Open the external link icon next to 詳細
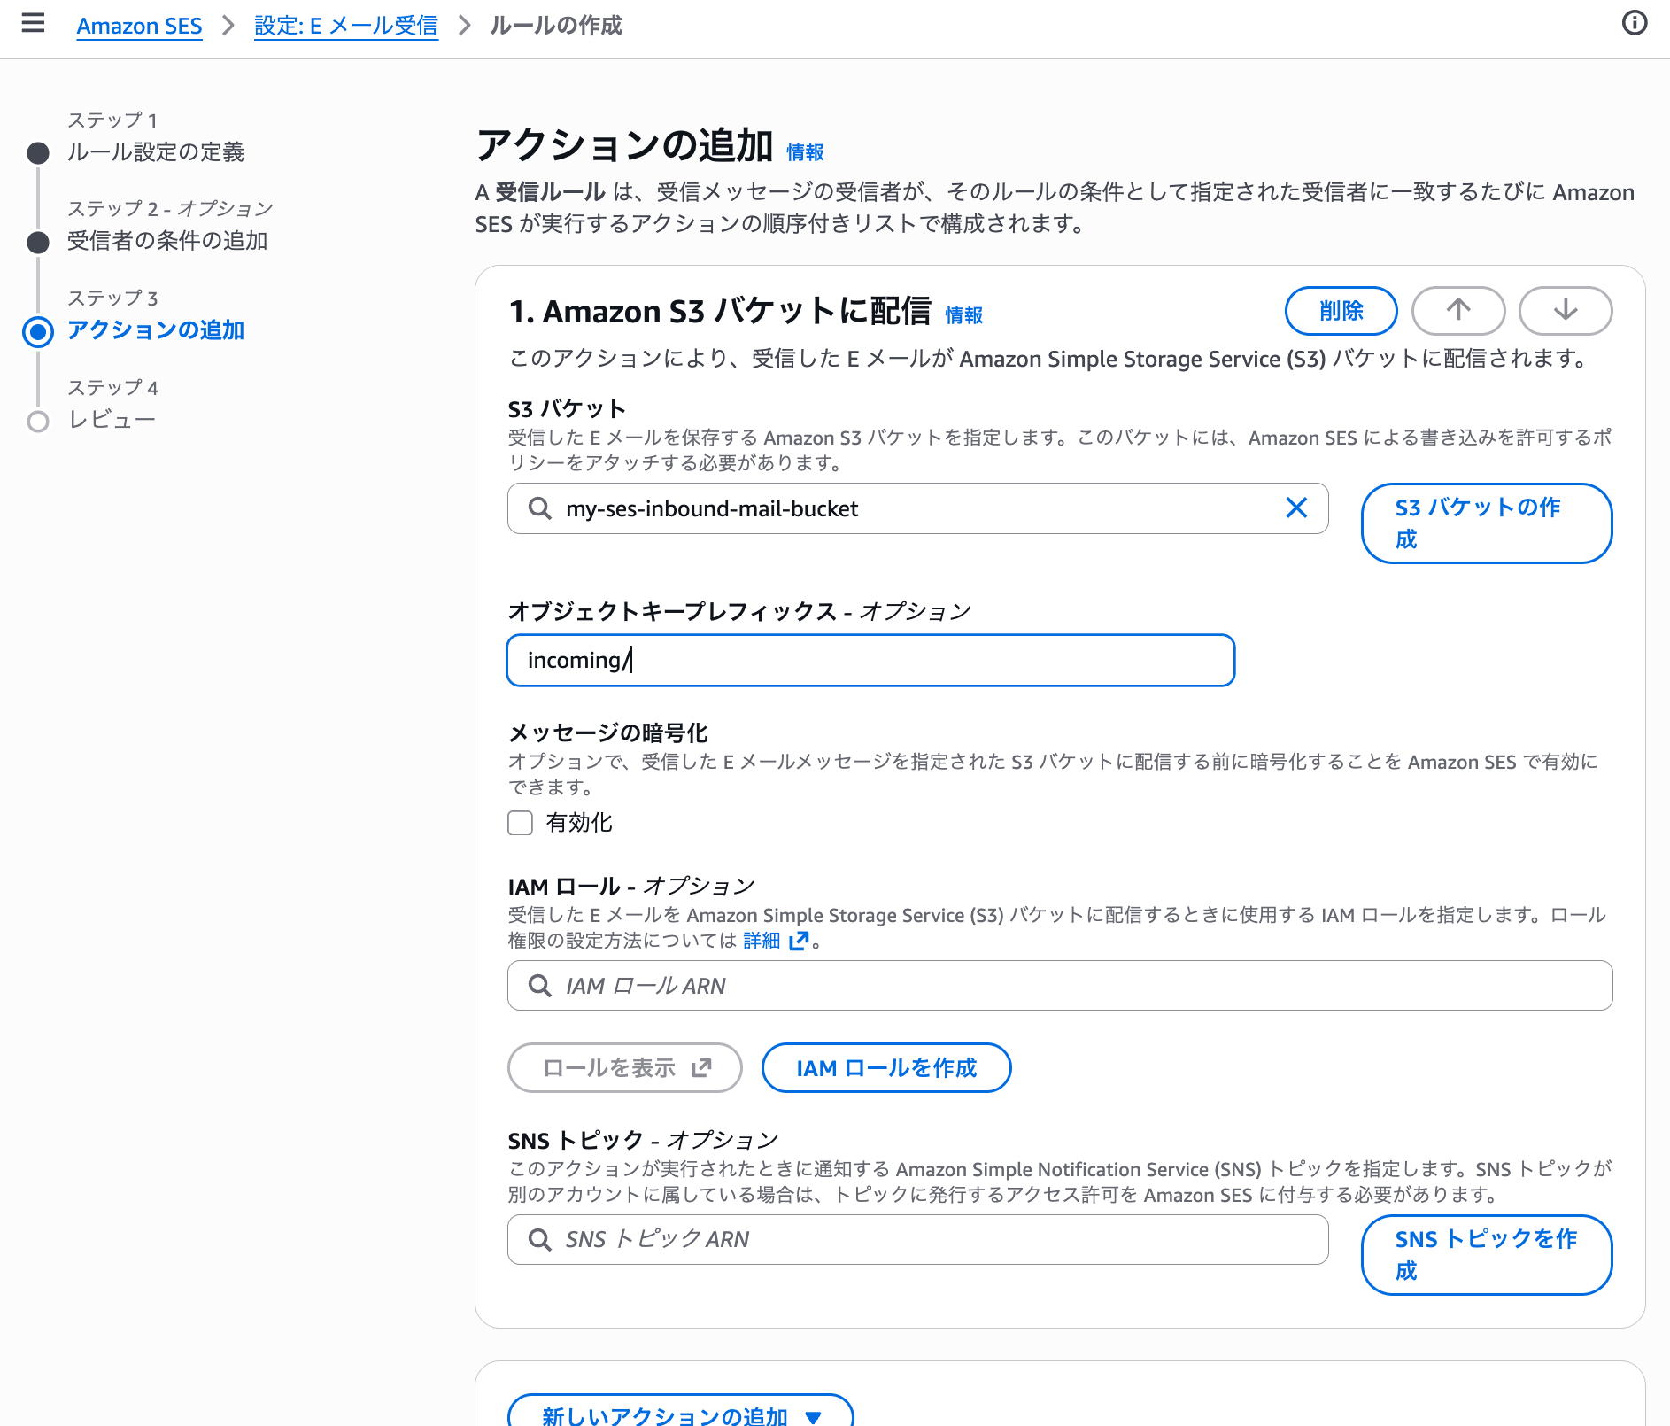1670x1426 pixels. click(x=799, y=941)
